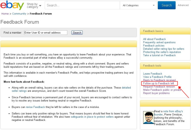Open safeguards in place to protect sellers
The height and width of the screenshot is (130, 191).
(88, 117)
